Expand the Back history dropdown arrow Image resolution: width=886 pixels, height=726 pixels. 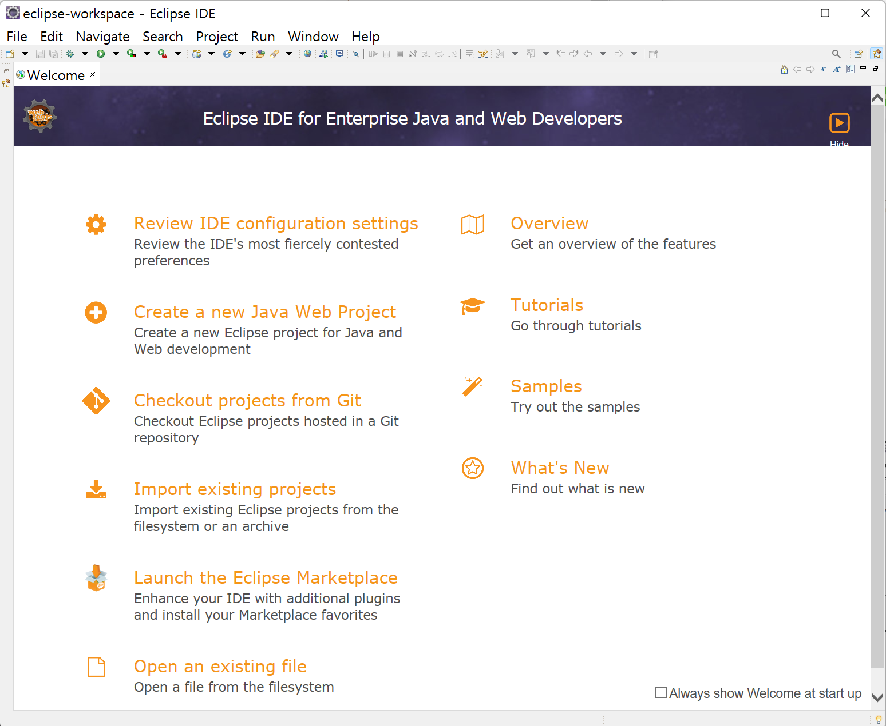coord(603,54)
